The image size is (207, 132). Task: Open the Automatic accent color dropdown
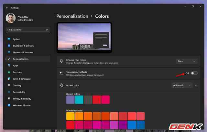point(182,85)
